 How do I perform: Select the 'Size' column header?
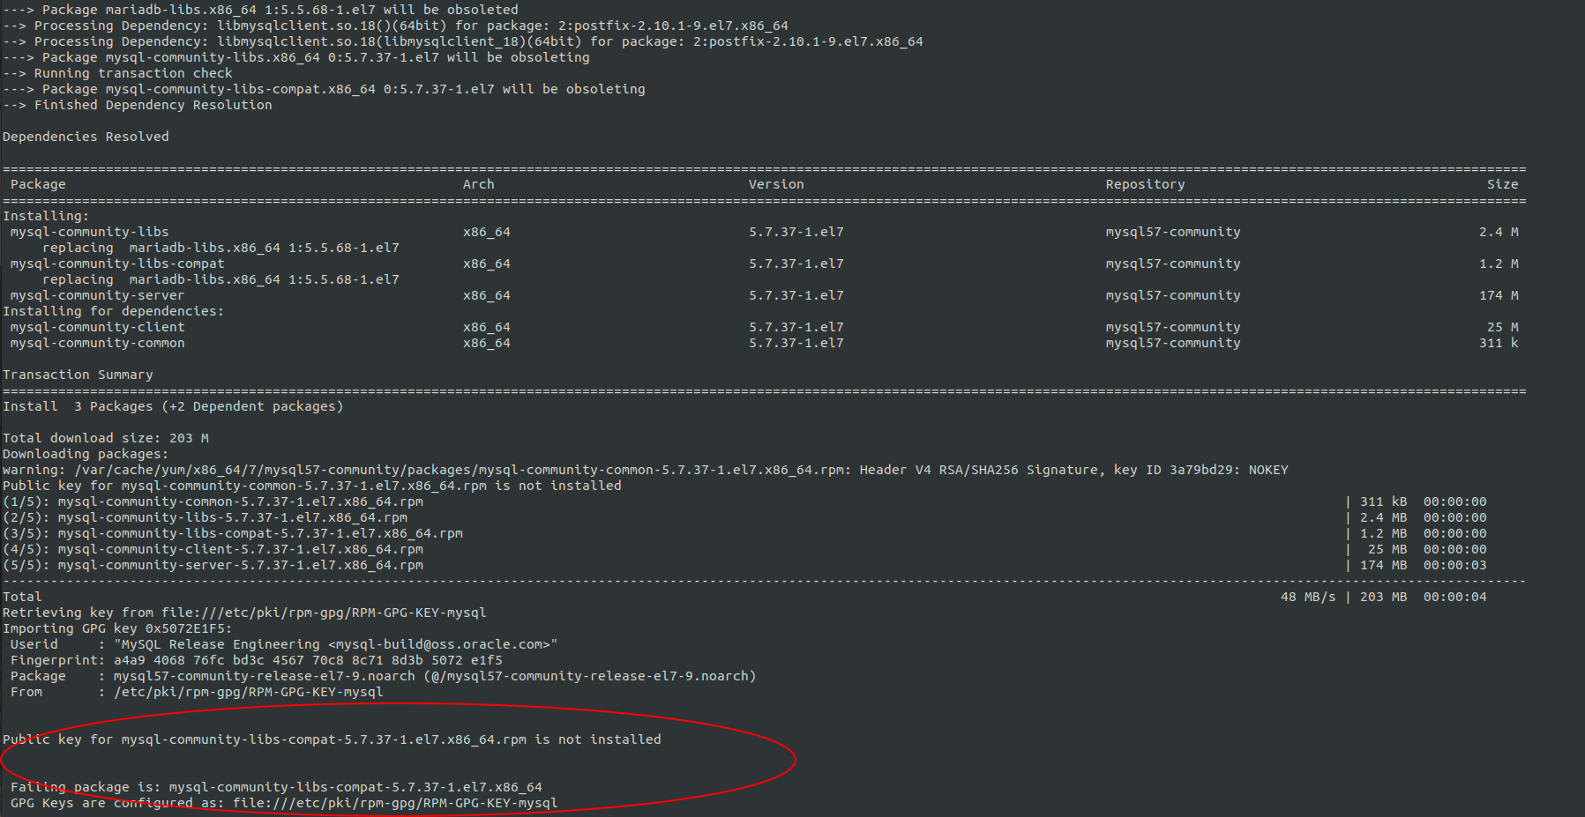(x=1502, y=184)
